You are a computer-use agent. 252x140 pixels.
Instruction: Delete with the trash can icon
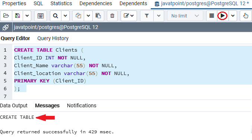(x=112, y=16)
